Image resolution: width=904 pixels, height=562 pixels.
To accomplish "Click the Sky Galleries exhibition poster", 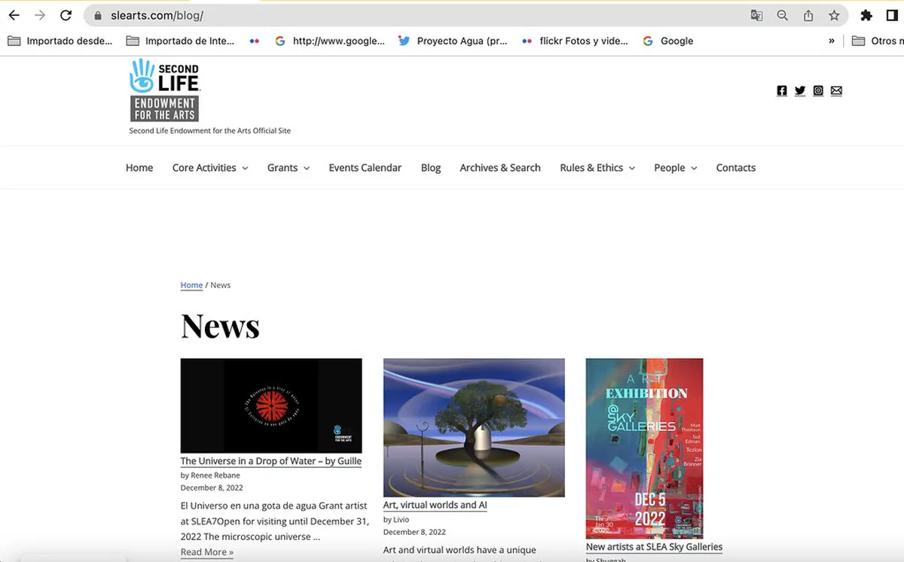I will (644, 448).
